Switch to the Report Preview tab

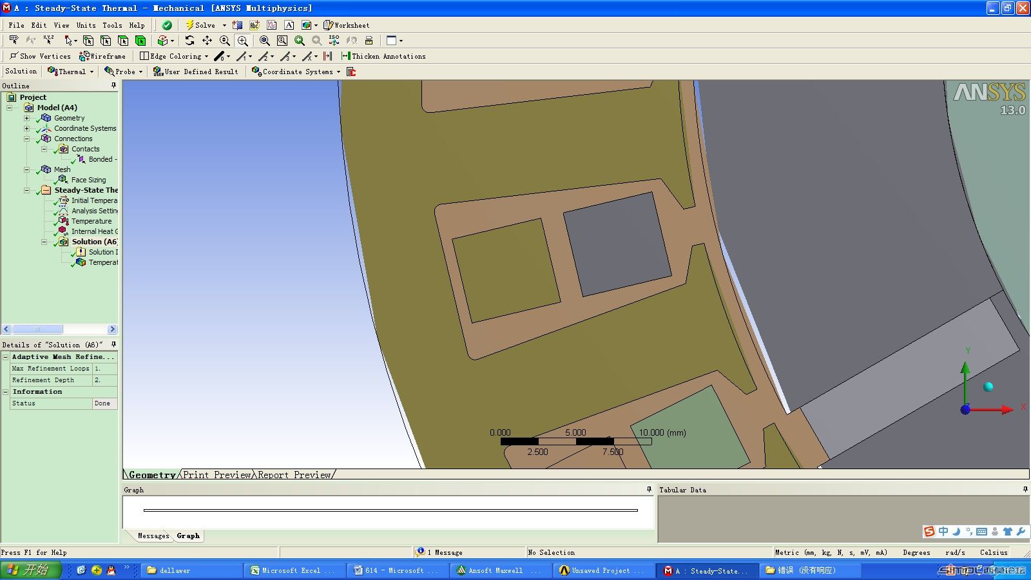[294, 475]
